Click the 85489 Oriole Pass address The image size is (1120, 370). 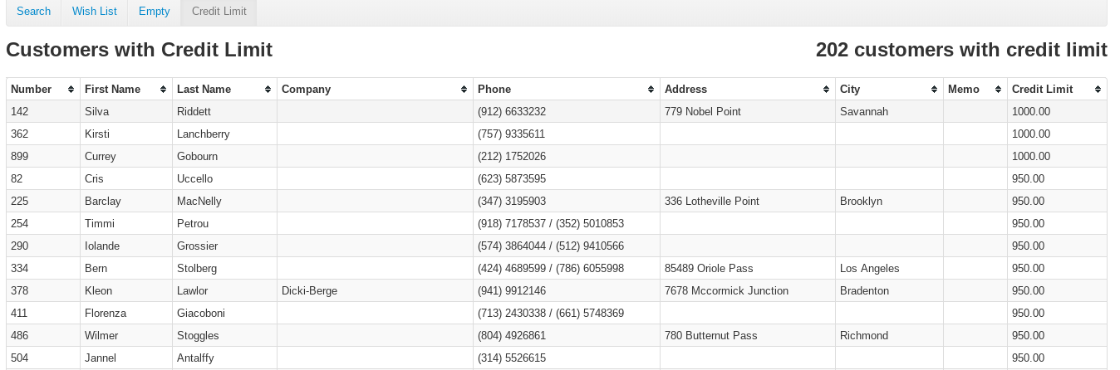tap(709, 268)
